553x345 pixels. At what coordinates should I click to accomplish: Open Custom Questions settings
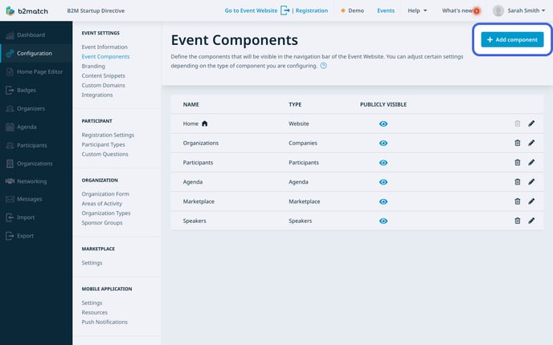coord(104,154)
